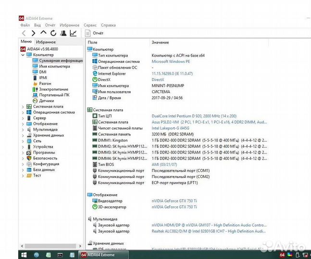Click the 3D-акселератор row icon

(x=95, y=207)
